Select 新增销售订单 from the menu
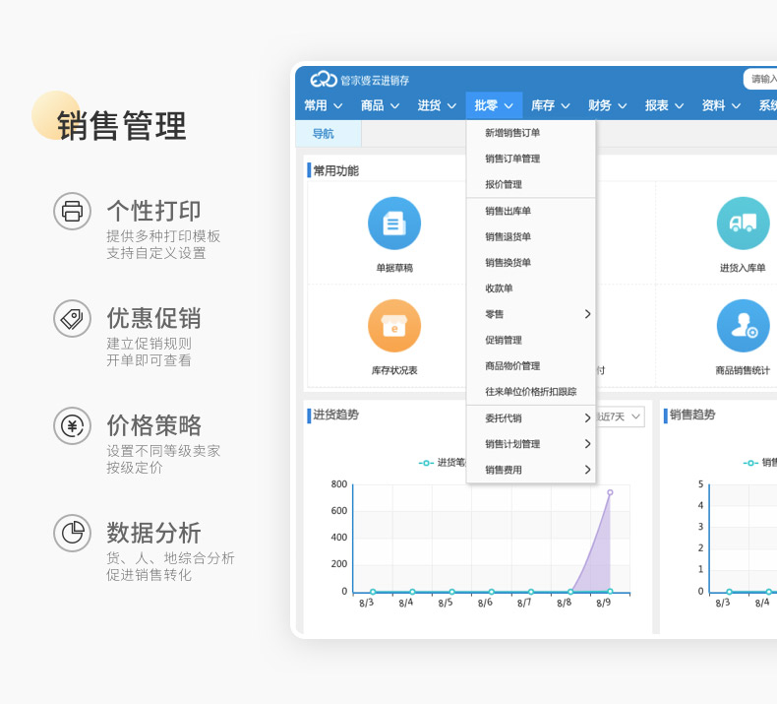The width and height of the screenshot is (777, 704). pos(512,133)
